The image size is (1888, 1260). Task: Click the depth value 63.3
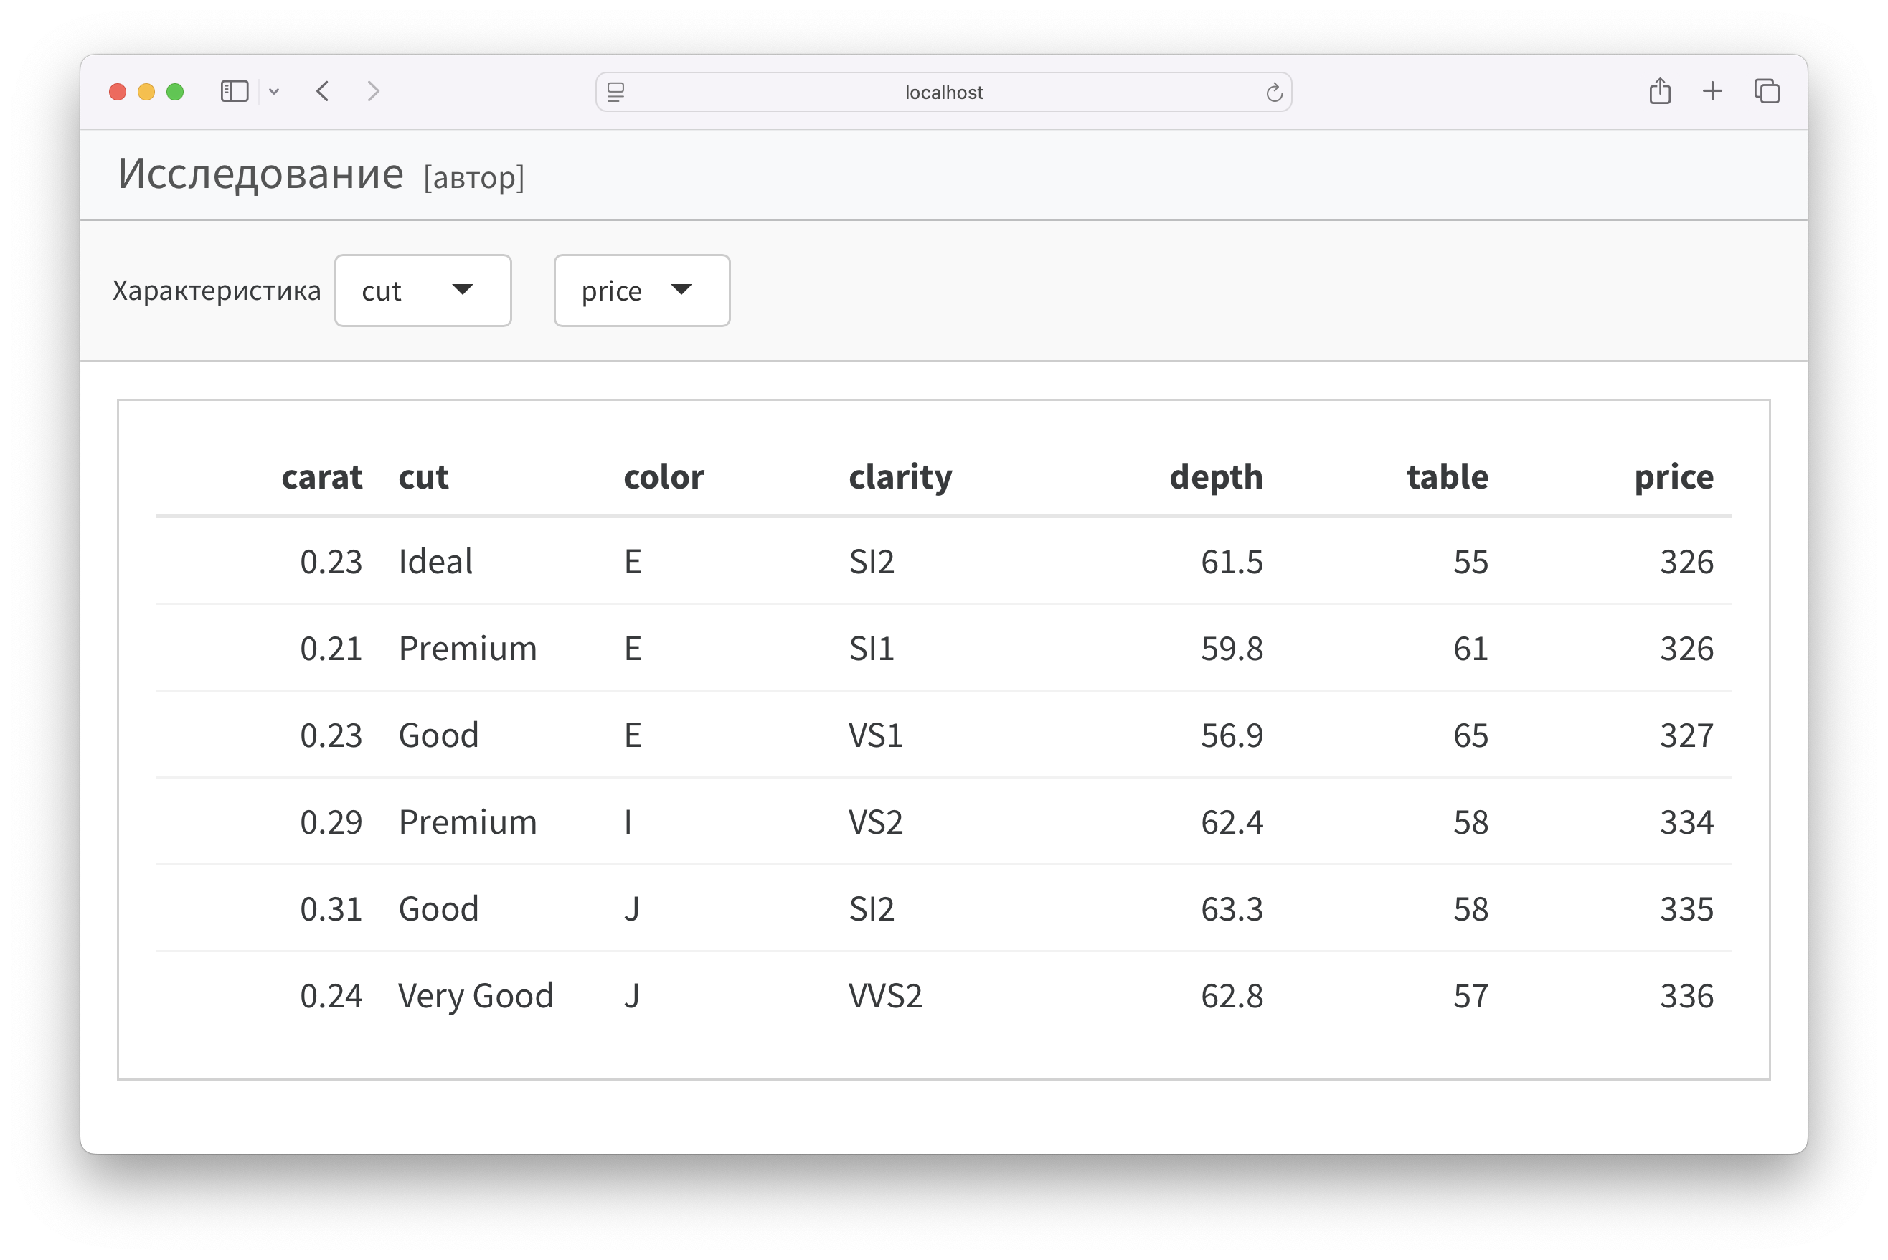[1232, 910]
